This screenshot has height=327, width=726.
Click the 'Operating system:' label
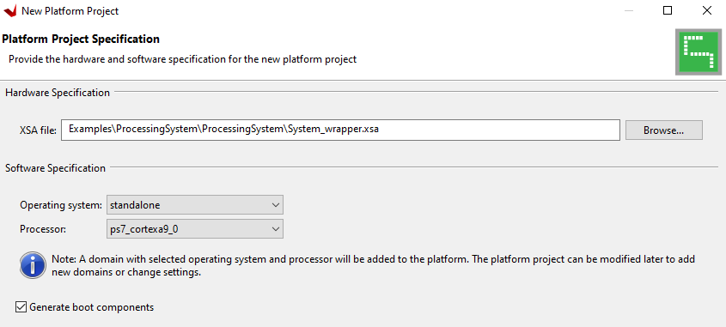(x=61, y=205)
